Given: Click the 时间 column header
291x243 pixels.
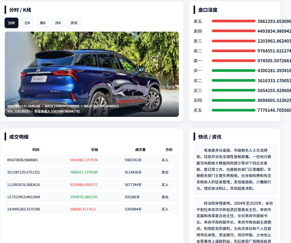Looking at the screenshot, I should pos(36,150).
